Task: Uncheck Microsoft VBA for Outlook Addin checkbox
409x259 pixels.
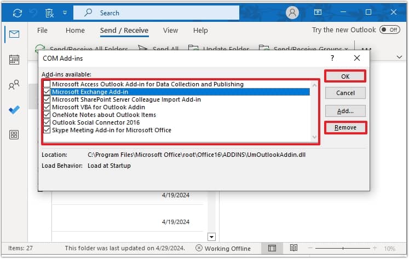Action: click(47, 107)
